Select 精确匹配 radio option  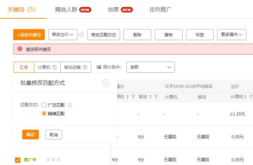tap(44, 113)
